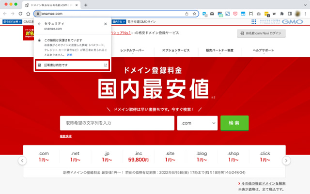Open details link in security popup
Viewport: 310px width, 194px height.
click(x=70, y=55)
